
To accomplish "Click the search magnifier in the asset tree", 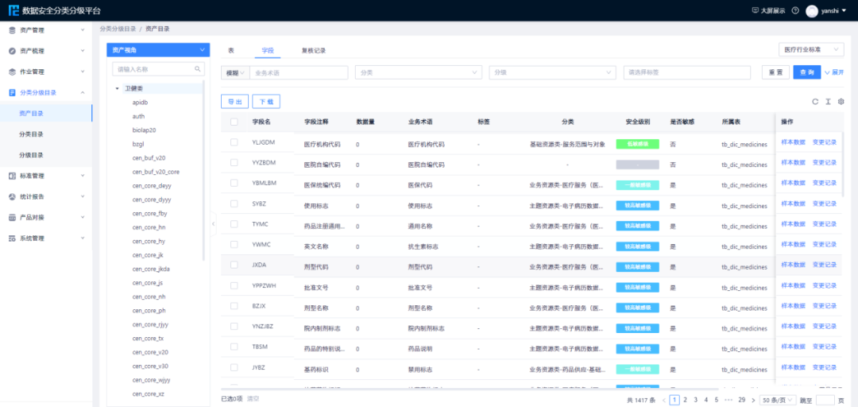I will click(x=199, y=70).
